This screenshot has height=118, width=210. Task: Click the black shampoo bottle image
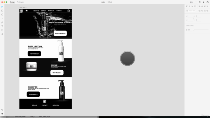61,90
